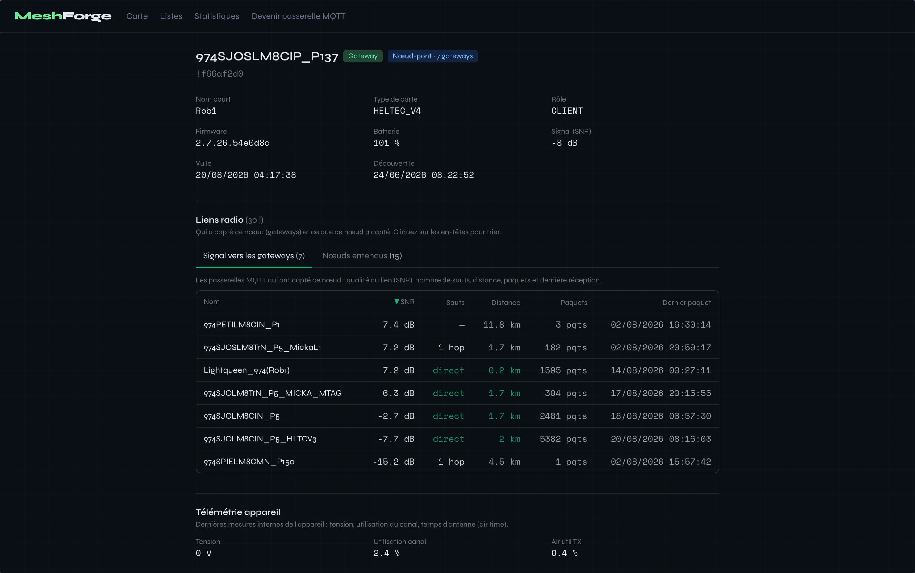This screenshot has height=573, width=915.
Task: Click SNR cell -15.2 dB
Action: pyautogui.click(x=393, y=462)
